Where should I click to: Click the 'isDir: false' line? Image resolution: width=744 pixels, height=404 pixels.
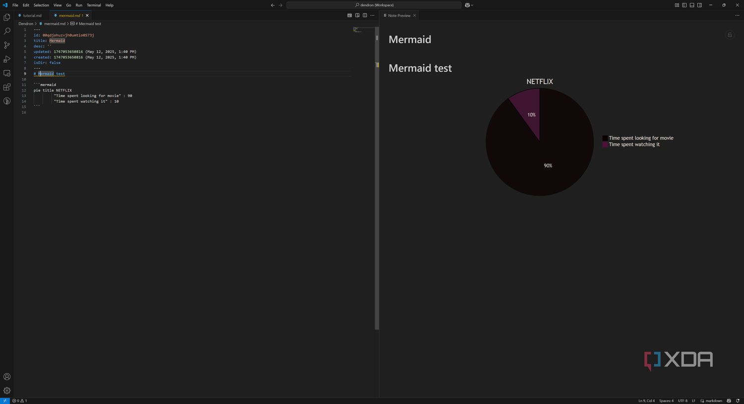click(x=47, y=62)
